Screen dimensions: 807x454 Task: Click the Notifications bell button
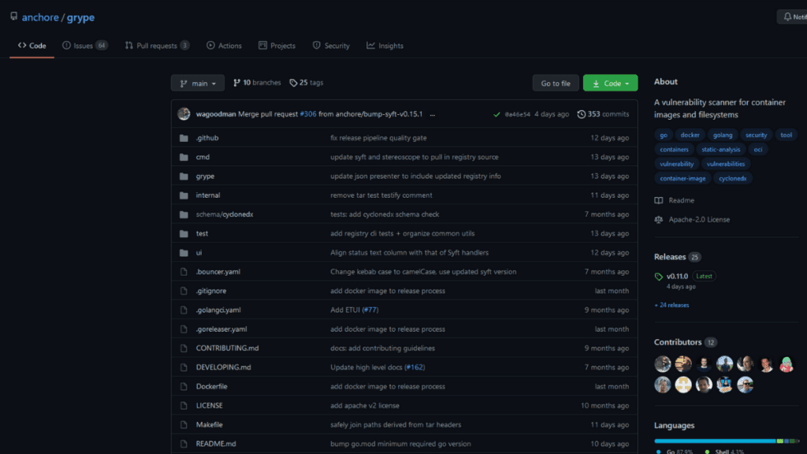793,17
